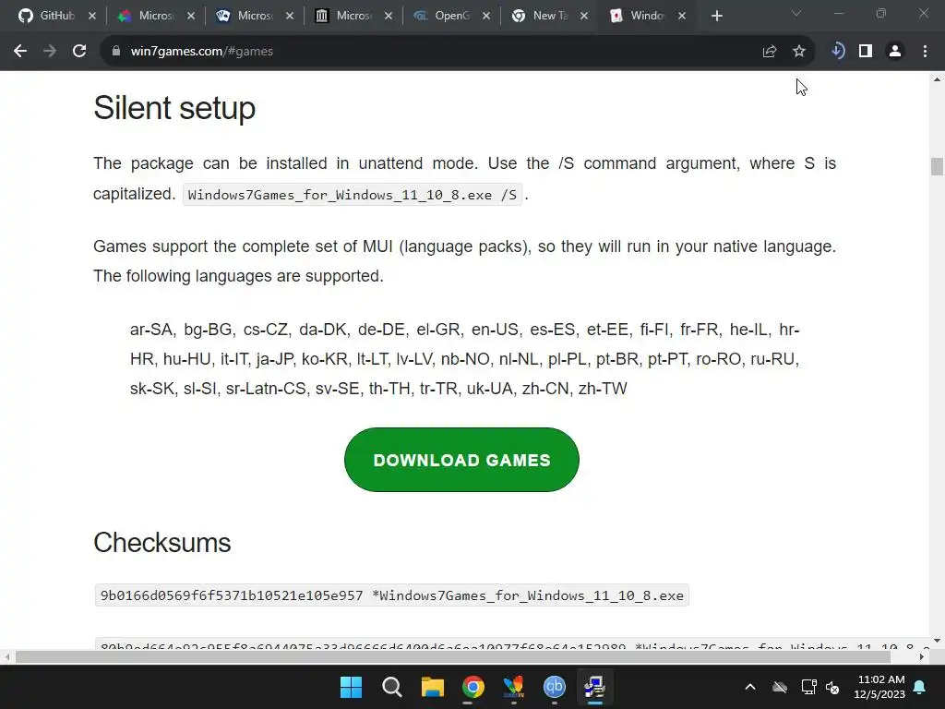Click the Silent setup heading
The width and height of the screenshot is (945, 709).
[174, 109]
